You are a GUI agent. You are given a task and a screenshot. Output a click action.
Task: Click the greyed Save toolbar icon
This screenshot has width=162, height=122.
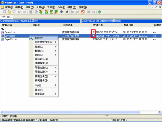coord(14,12)
